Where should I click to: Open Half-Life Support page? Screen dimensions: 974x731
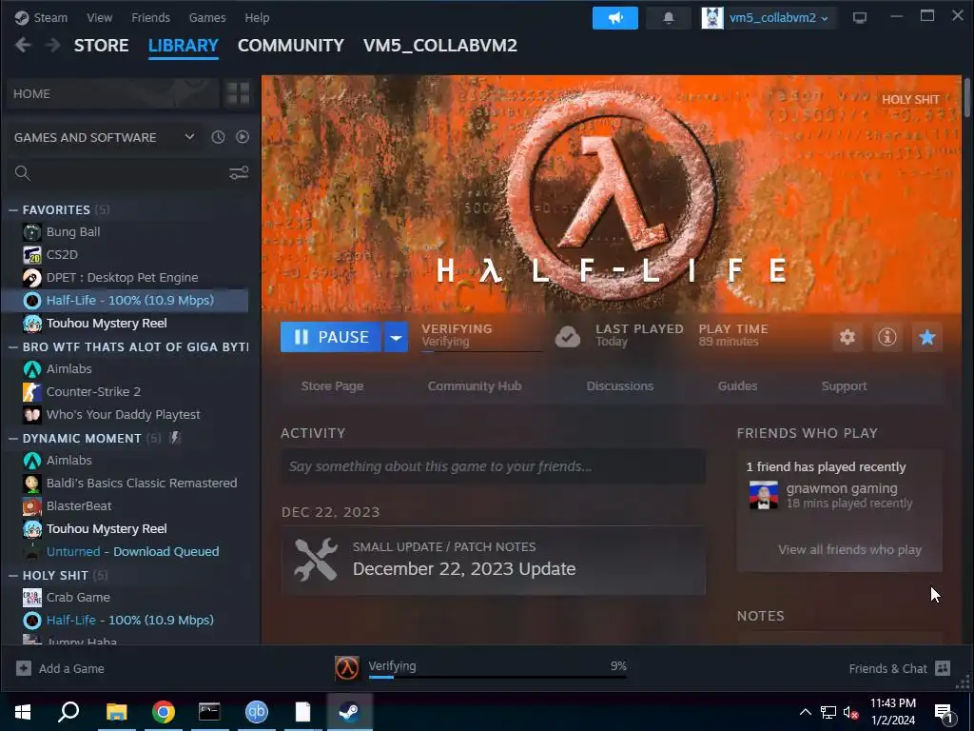845,386
